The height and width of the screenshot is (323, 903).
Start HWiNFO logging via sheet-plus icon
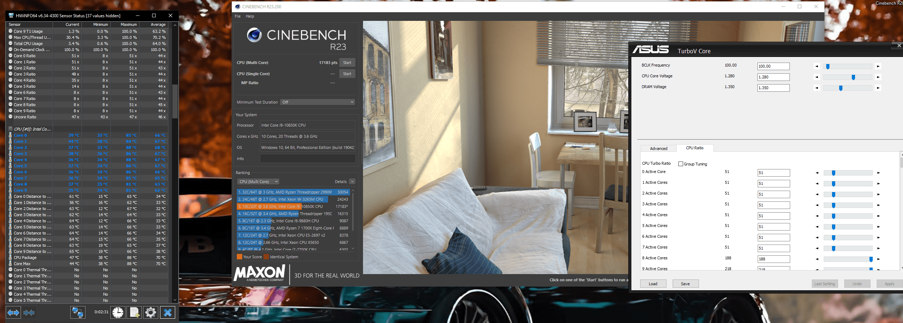134,312
